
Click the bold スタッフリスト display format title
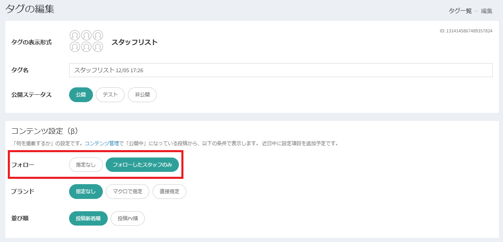(x=134, y=42)
